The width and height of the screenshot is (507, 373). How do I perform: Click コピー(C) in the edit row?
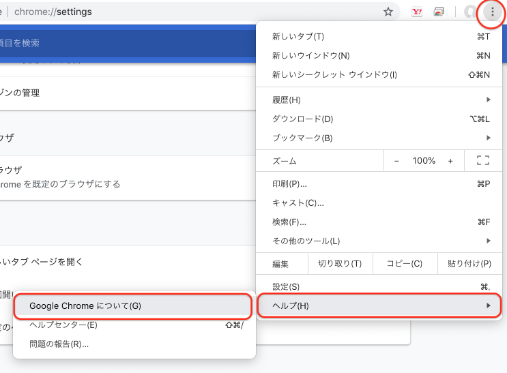tap(405, 264)
